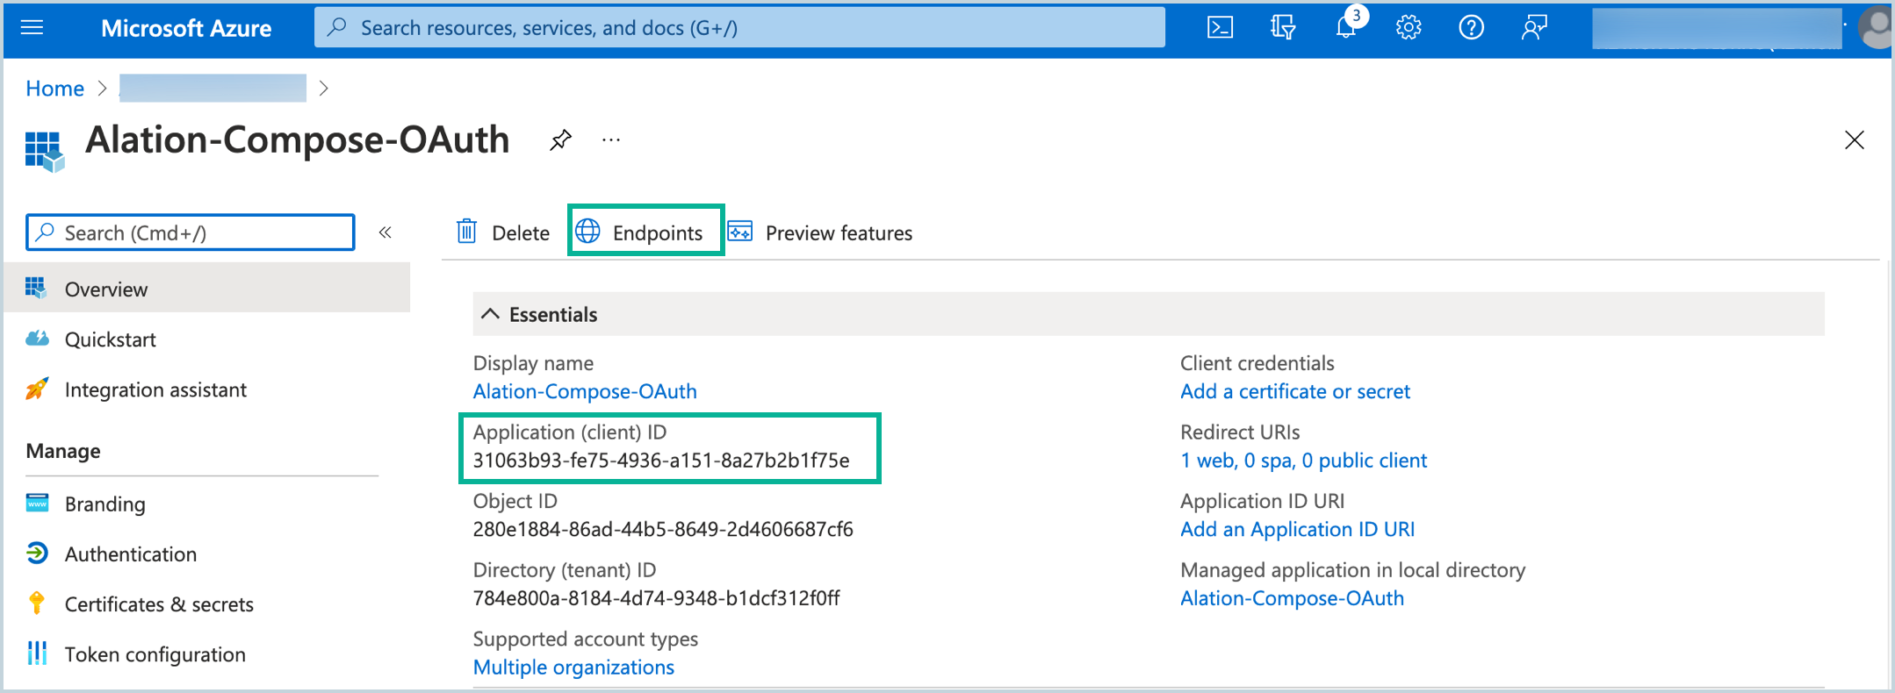Click the Manage section heading
Viewport: 1895px width, 693px height.
63,451
